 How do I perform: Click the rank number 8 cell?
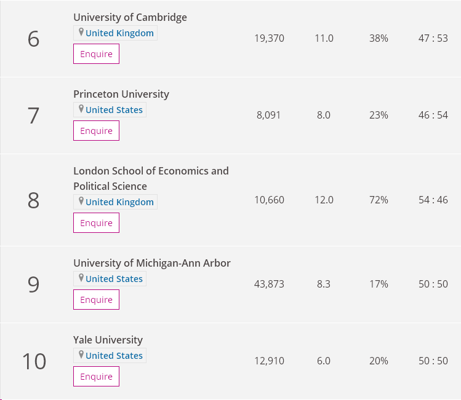point(33,200)
